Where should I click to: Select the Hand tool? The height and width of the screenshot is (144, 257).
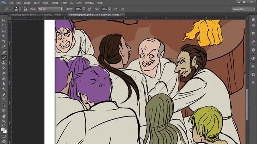[4, 116]
